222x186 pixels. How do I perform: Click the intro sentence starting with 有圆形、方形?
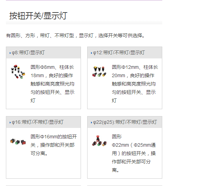pos(75,35)
